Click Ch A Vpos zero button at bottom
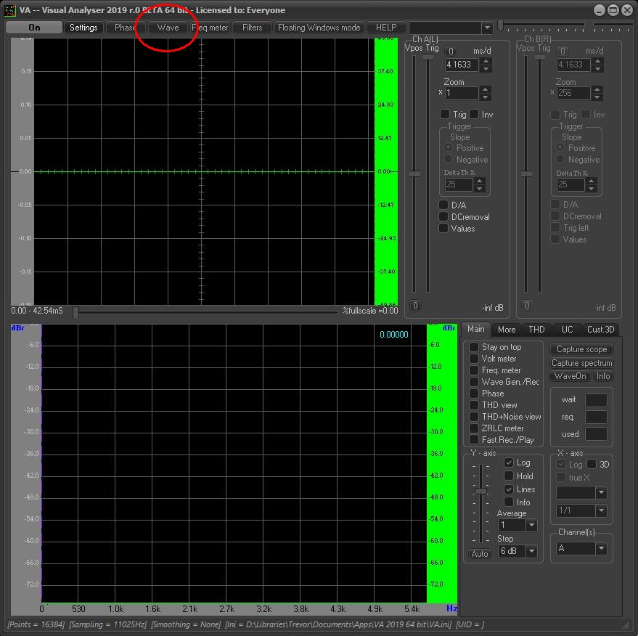Image resolution: width=638 pixels, height=636 pixels. coord(415,305)
